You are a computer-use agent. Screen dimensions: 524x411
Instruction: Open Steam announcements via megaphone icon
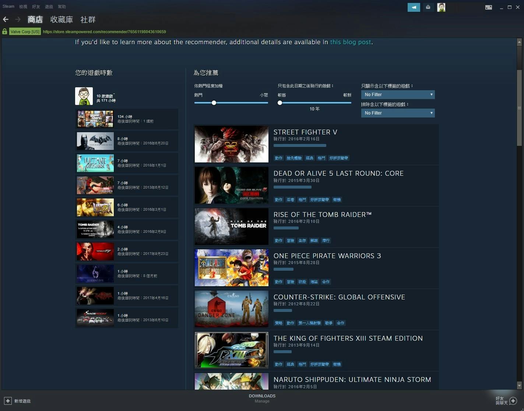tap(414, 7)
